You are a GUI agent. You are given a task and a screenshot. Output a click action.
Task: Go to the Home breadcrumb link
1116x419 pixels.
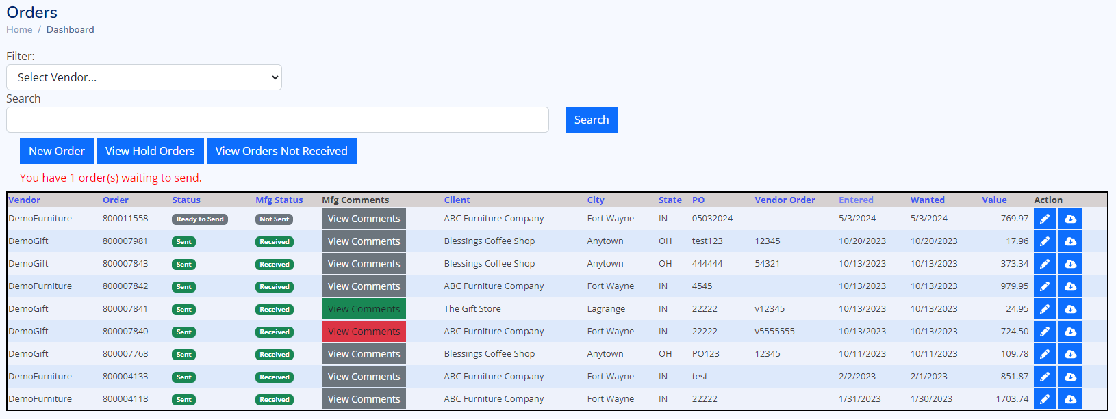(x=19, y=29)
